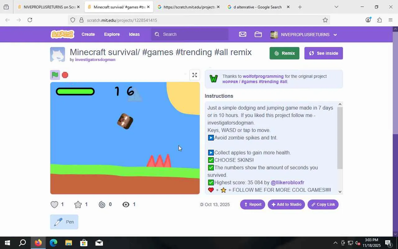Open the volume icon in the system tray
Viewport: 398px width, 249px height.
(358, 243)
